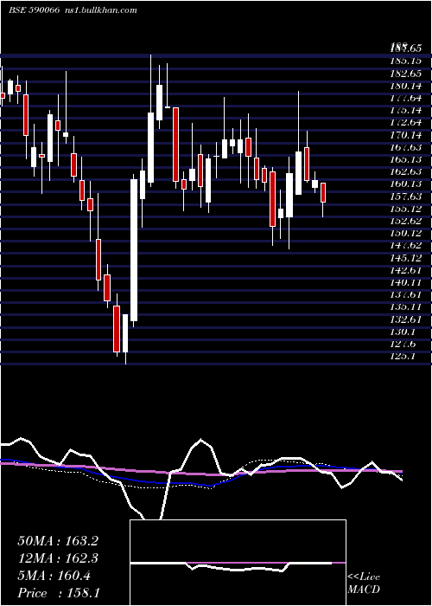This screenshot has height=606, width=432.
Task: Select the 137.61 price axis label
Action: click(405, 295)
